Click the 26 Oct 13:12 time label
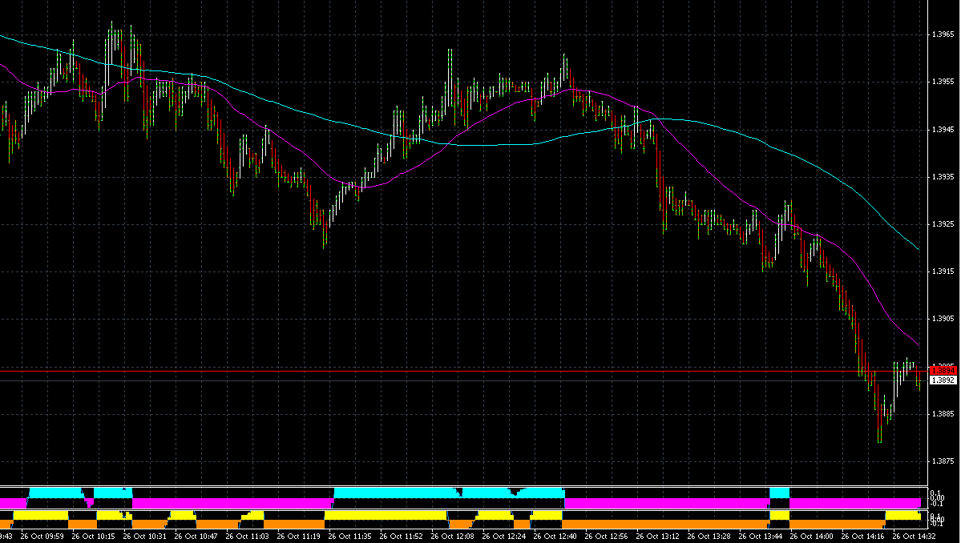This screenshot has height=543, width=961. pos(657,537)
